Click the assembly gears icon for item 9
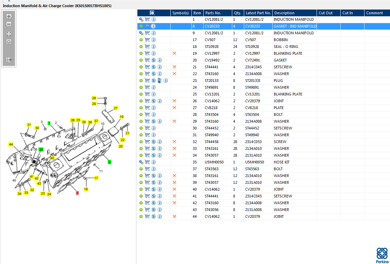The image size is (390, 264). (x=141, y=33)
